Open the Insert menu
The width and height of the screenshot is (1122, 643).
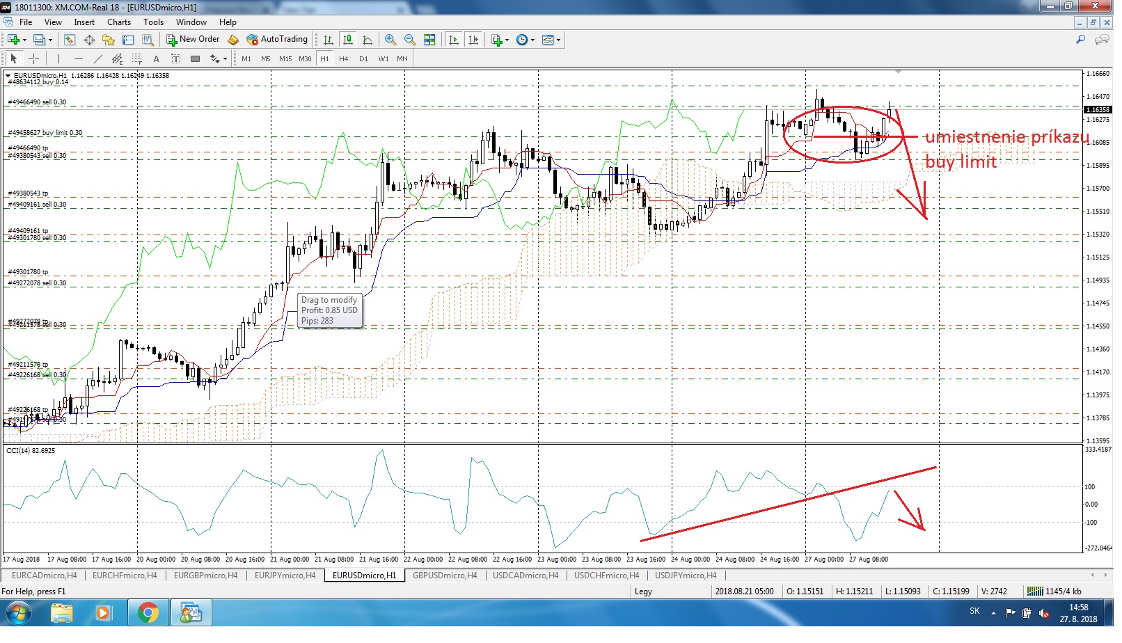(84, 22)
